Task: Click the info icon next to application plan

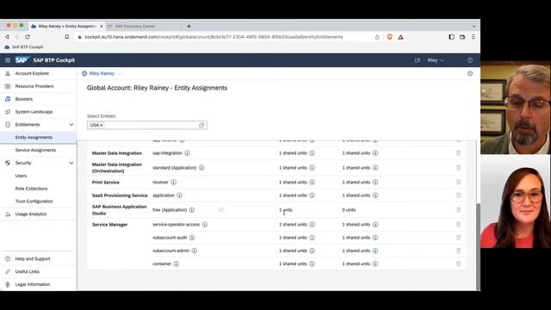Action: tap(180, 195)
